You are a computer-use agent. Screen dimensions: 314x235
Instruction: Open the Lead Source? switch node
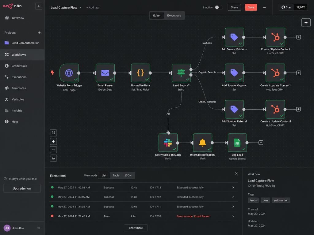181,73
